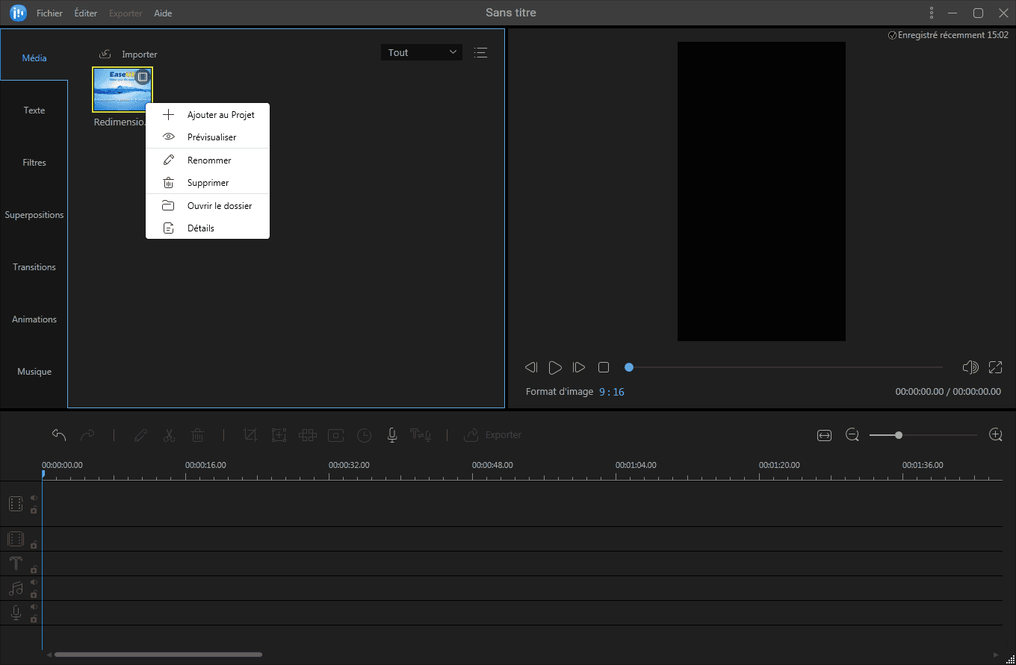Click Exporter in the timeline toolbar
The height and width of the screenshot is (665, 1016).
click(x=492, y=434)
